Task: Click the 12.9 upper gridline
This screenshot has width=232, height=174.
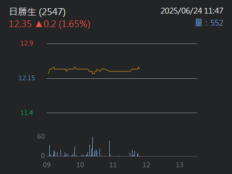Action: coord(122,43)
